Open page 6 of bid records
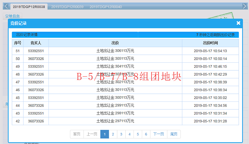The image size is (249, 144). 146,134
